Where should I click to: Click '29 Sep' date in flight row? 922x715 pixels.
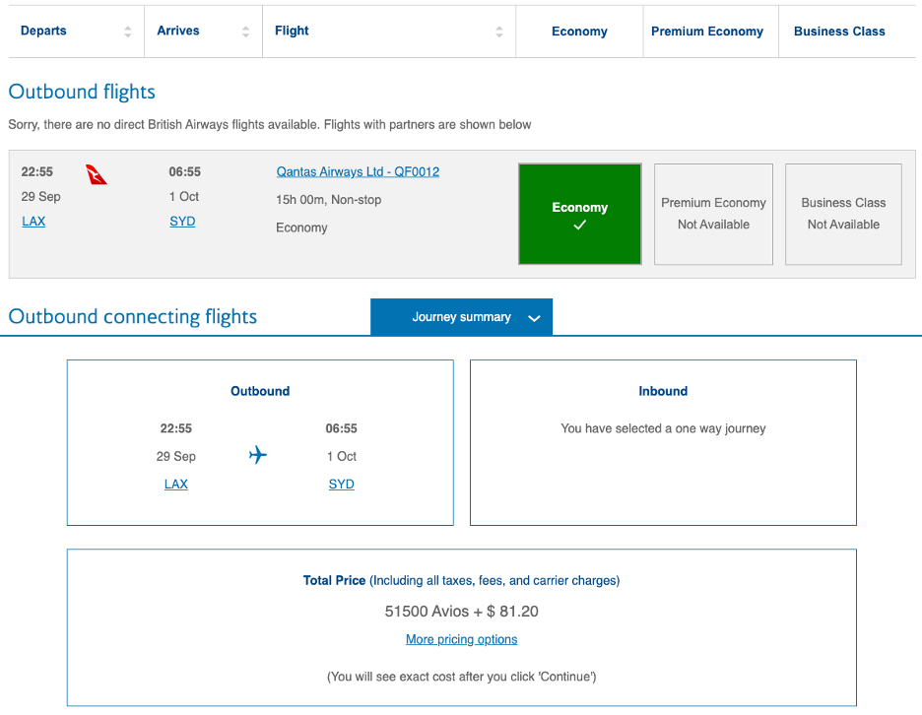[x=40, y=196]
